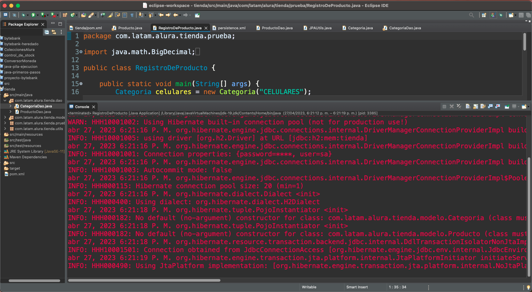Click the Open Perspective icon
The image size is (532, 292).
484,15
